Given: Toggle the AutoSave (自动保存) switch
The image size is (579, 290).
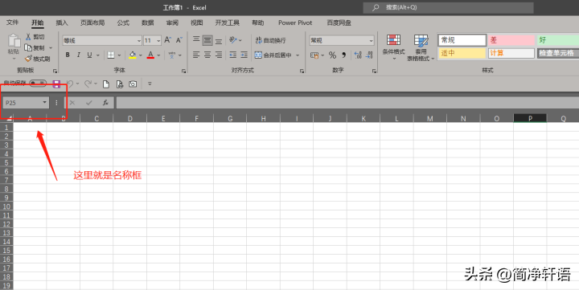Looking at the screenshot, I should (x=38, y=83).
